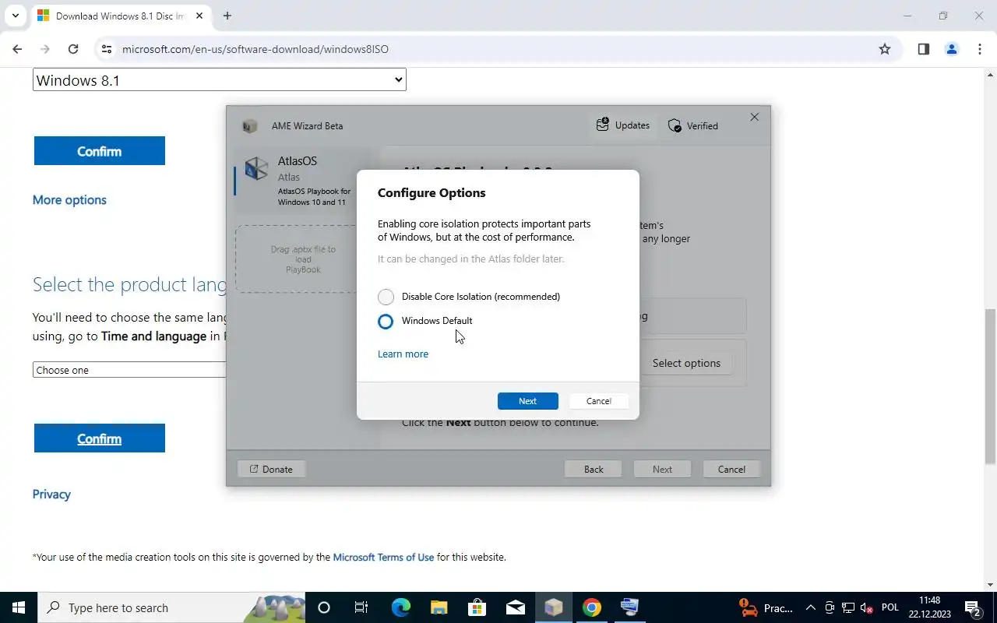Click the Donate button in AME Wizard
Screen dimensions: 997x623
point(271,469)
